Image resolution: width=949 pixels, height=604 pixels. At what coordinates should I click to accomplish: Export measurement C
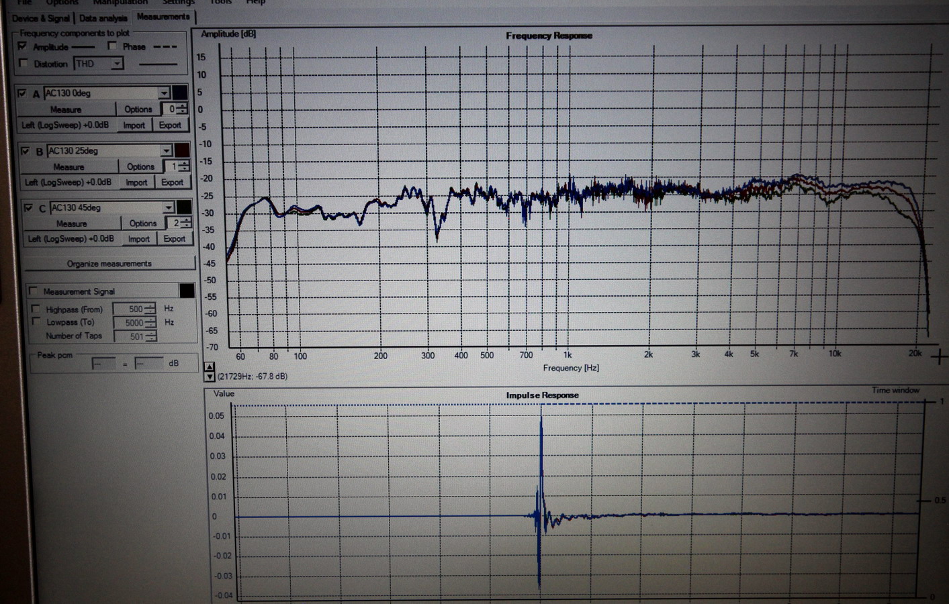point(175,239)
